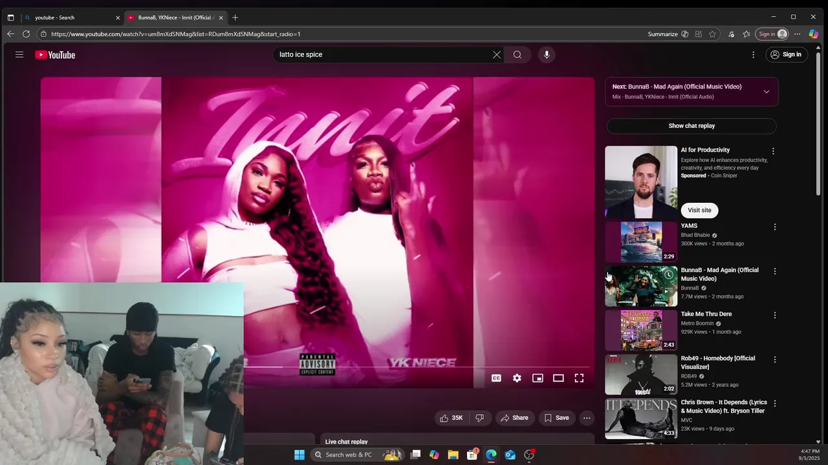Open Task View on taskbar
Screen dimensions: 828x465
coord(415,455)
